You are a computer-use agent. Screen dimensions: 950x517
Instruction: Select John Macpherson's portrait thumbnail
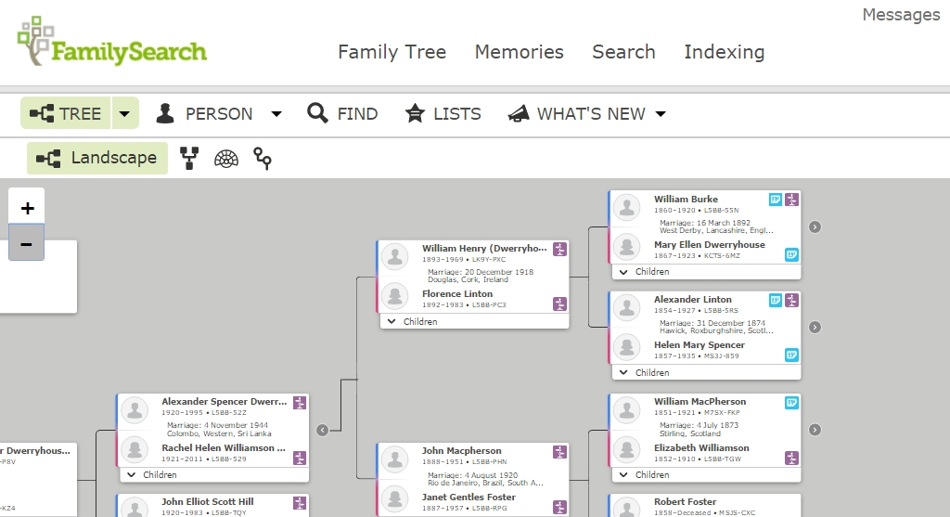[396, 460]
